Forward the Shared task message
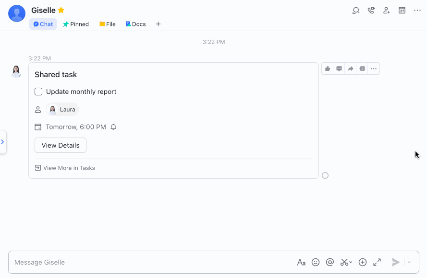The width and height of the screenshot is (427, 278). coord(350,69)
